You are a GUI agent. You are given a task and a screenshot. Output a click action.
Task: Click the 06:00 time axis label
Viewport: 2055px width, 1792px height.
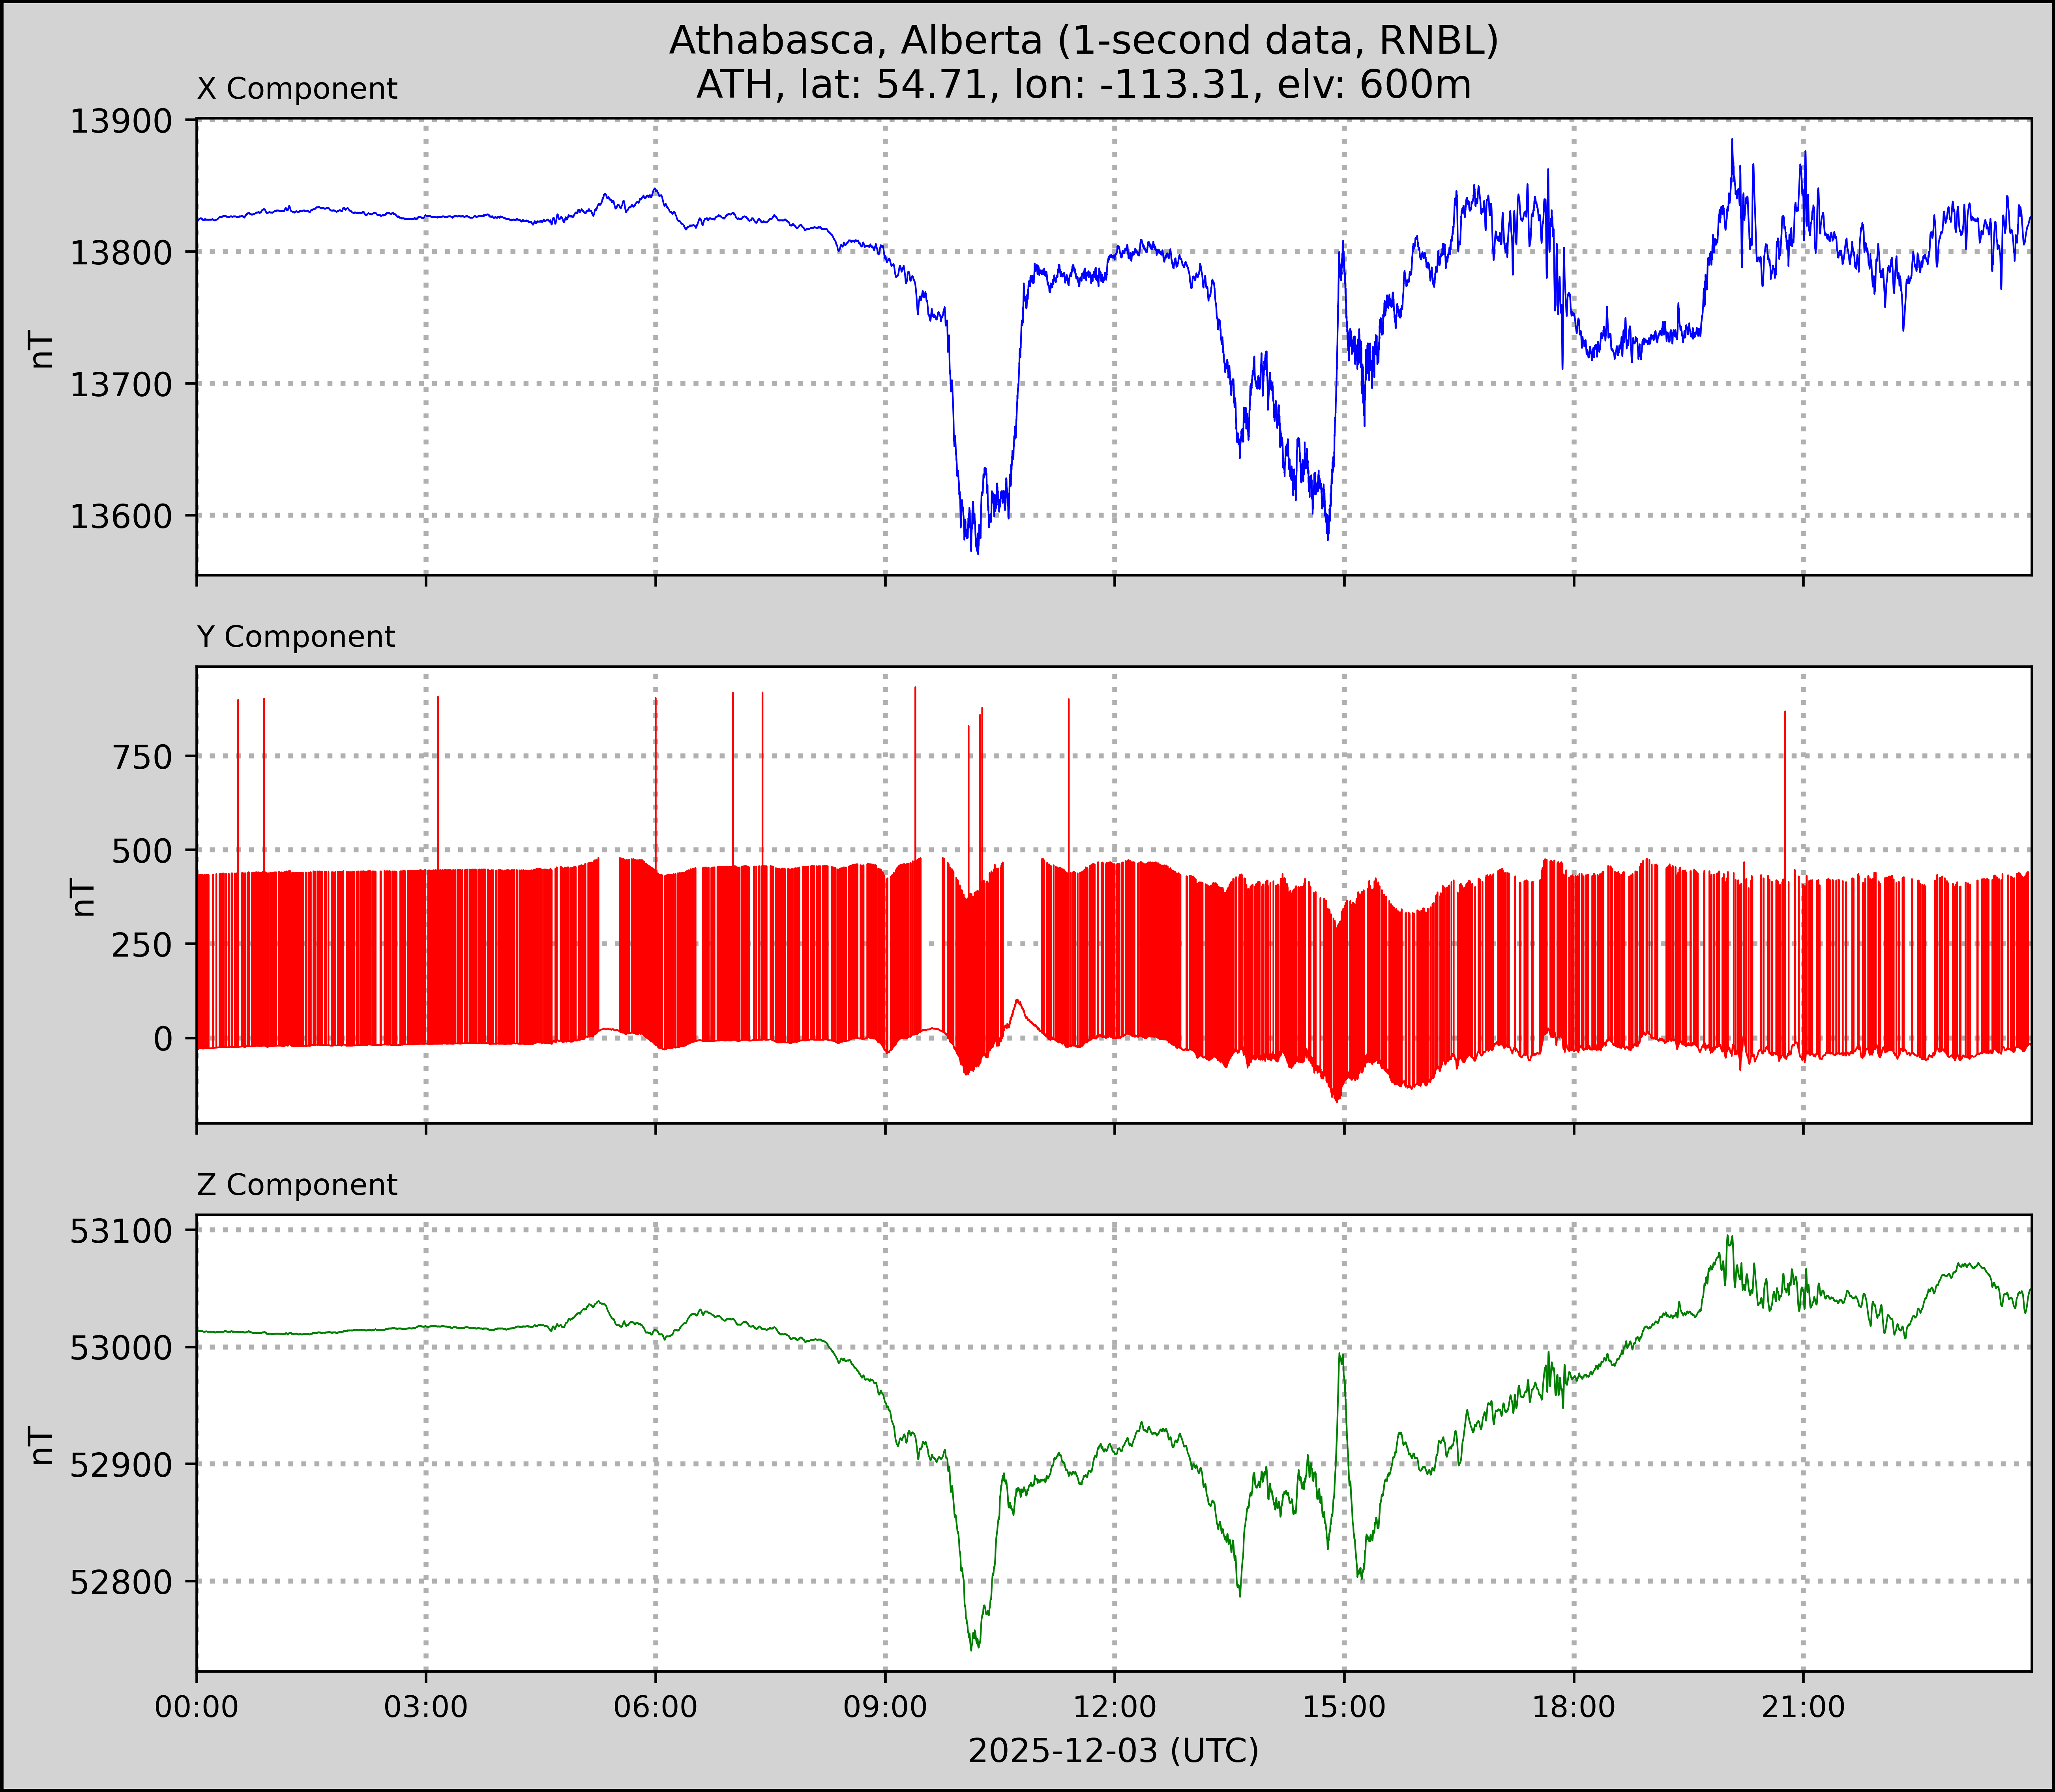[655, 1706]
